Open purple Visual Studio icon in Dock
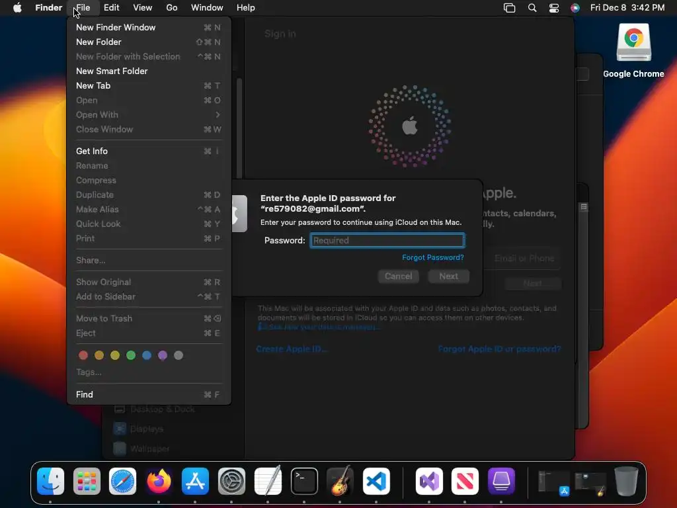 click(429, 481)
